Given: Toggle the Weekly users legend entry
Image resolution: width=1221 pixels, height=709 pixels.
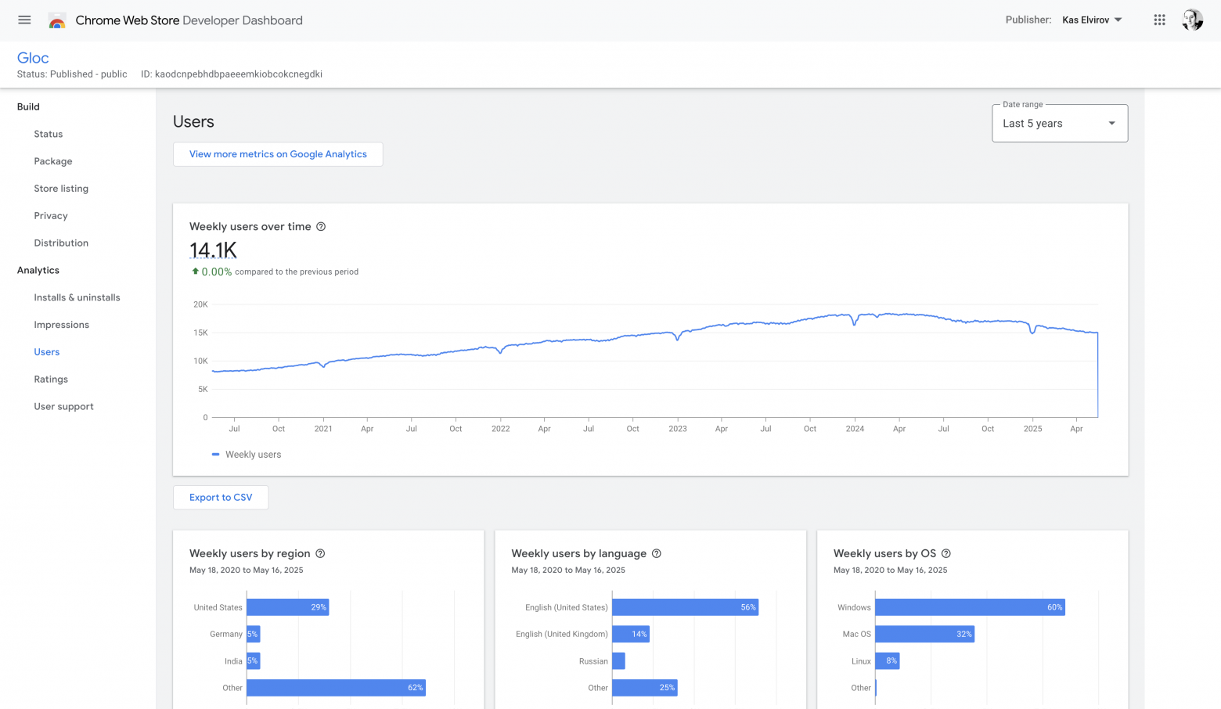Looking at the screenshot, I should pos(247,454).
